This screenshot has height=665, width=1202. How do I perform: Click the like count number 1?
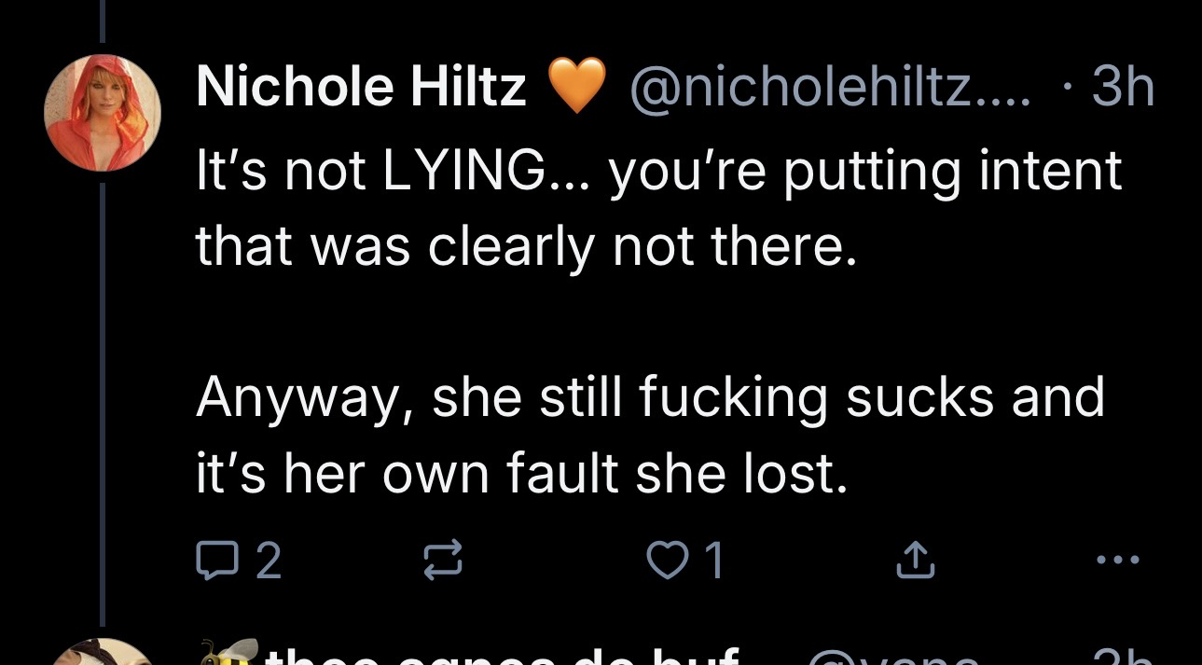[713, 561]
